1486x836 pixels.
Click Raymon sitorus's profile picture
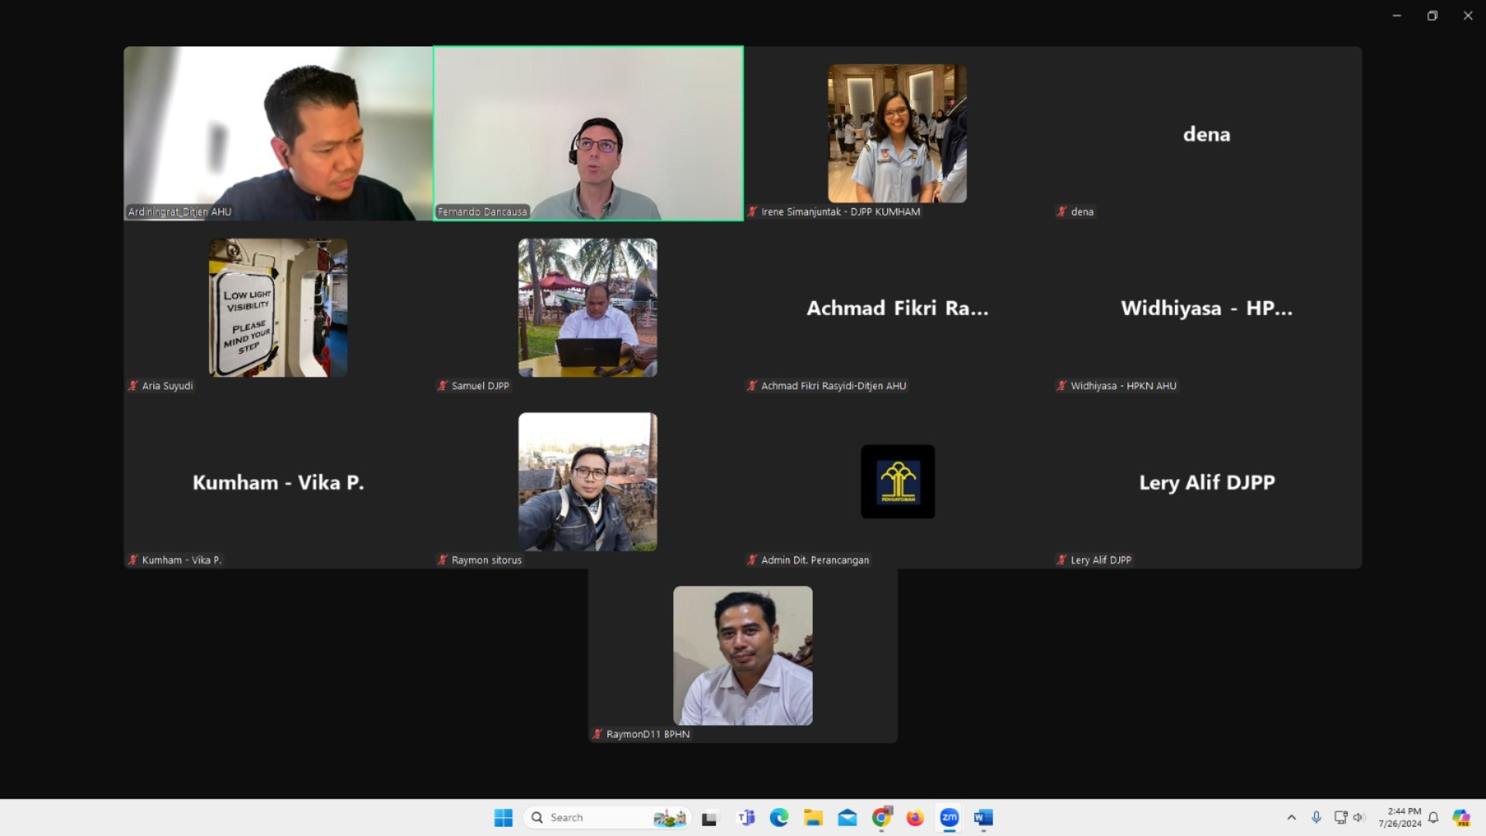pyautogui.click(x=587, y=481)
